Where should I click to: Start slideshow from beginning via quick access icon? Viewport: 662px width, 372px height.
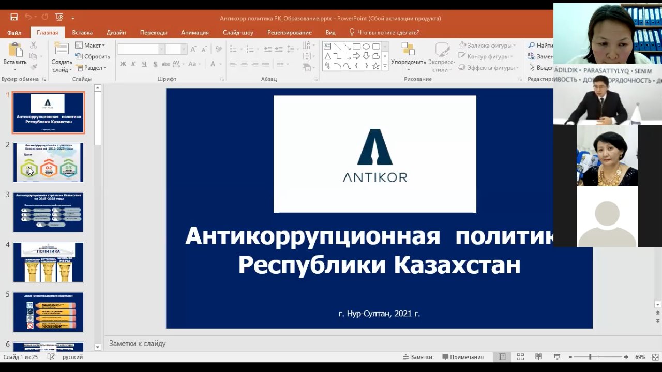click(59, 17)
